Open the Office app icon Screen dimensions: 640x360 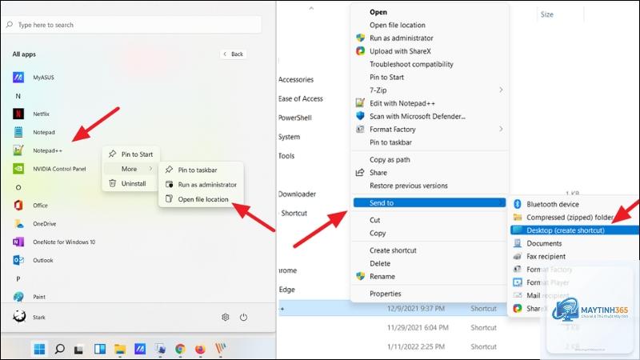[18, 206]
